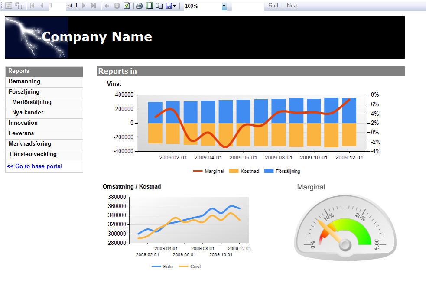Stop report rendering
Screen dimensions: 426x283
pyautogui.click(x=116, y=6)
